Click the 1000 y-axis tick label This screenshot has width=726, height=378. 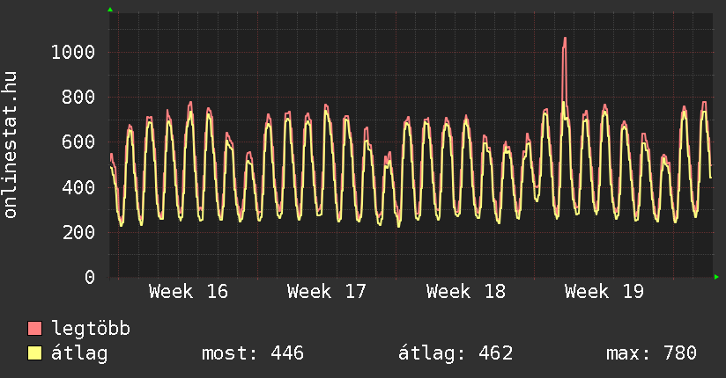click(73, 52)
